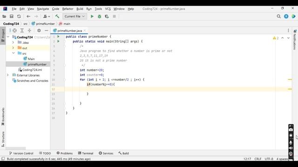298x167 pixels.
Task: Toggle the Structure tool window
Action: [3, 139]
